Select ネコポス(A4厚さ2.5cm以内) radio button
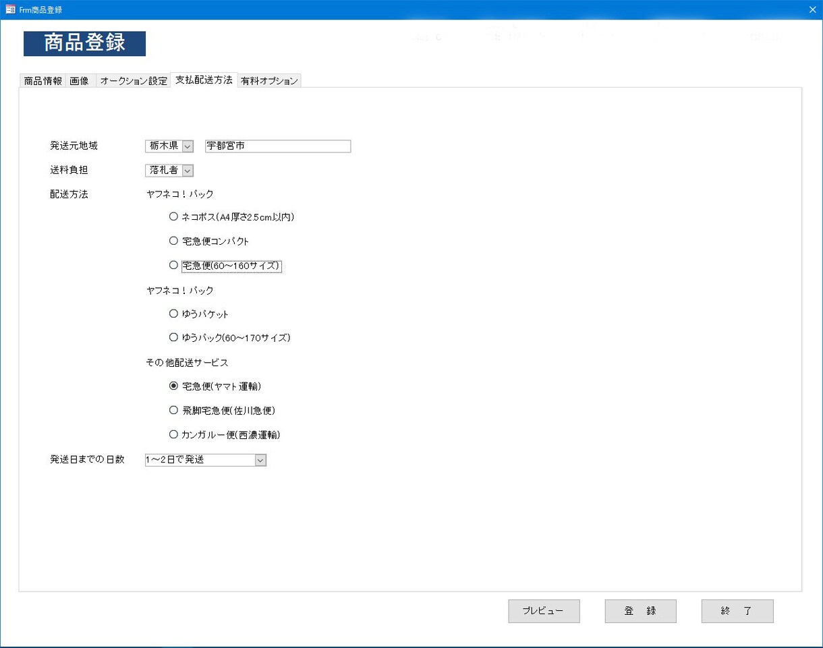This screenshot has height=648, width=823. pyautogui.click(x=173, y=217)
